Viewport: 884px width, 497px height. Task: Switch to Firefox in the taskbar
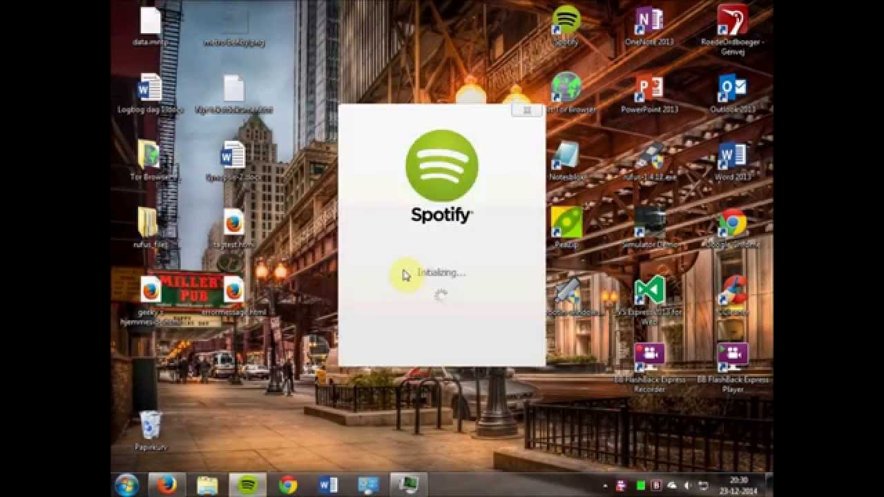[x=166, y=485]
